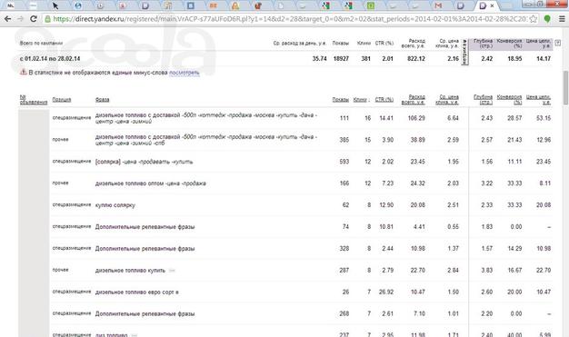Expand ellipsis next to диз топливо
Screen dimensions: 569x337
[135, 335]
